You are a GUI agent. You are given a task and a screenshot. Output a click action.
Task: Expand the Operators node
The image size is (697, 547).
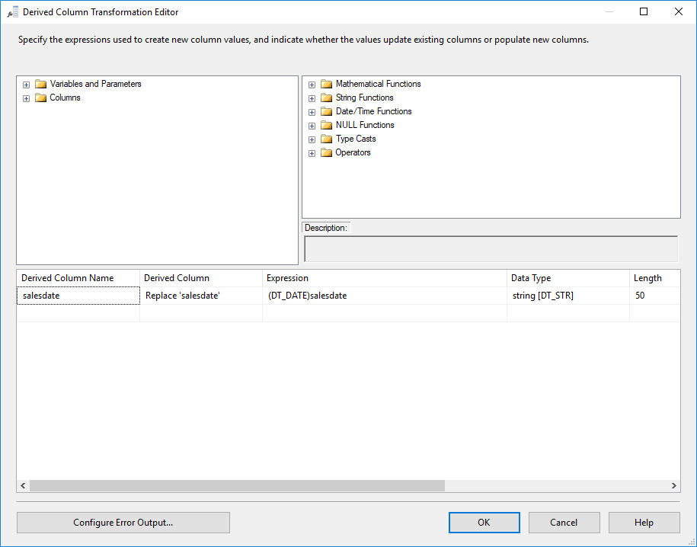[x=312, y=152]
